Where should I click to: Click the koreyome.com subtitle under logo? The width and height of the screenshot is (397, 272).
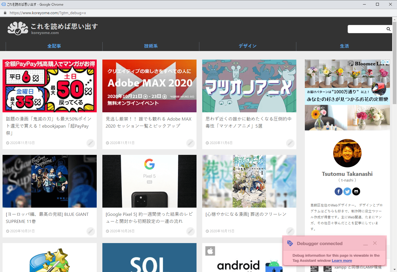[x=45, y=33]
